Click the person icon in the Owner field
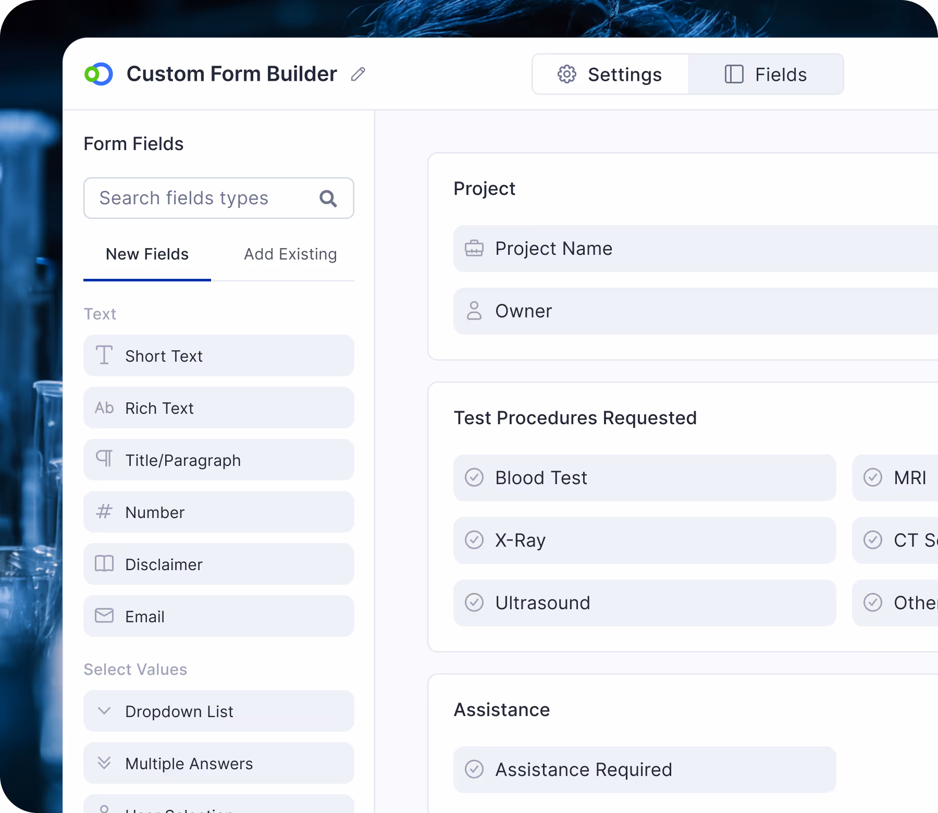 pyautogui.click(x=474, y=311)
